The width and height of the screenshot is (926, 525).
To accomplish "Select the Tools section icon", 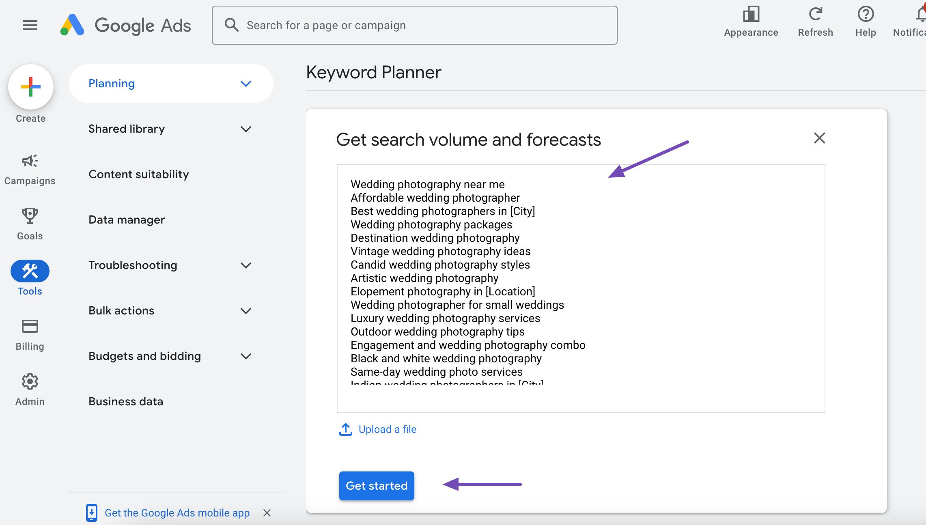I will tap(30, 271).
